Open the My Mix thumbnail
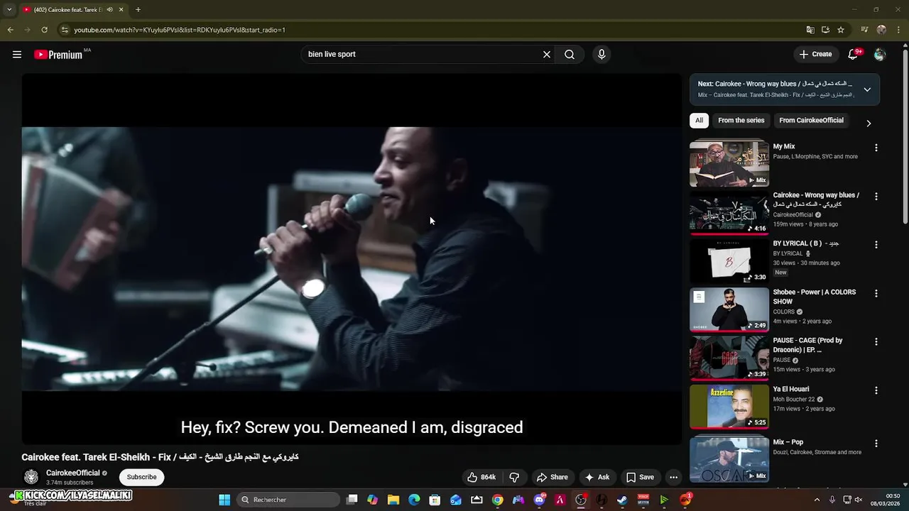909x511 pixels. 729,163
